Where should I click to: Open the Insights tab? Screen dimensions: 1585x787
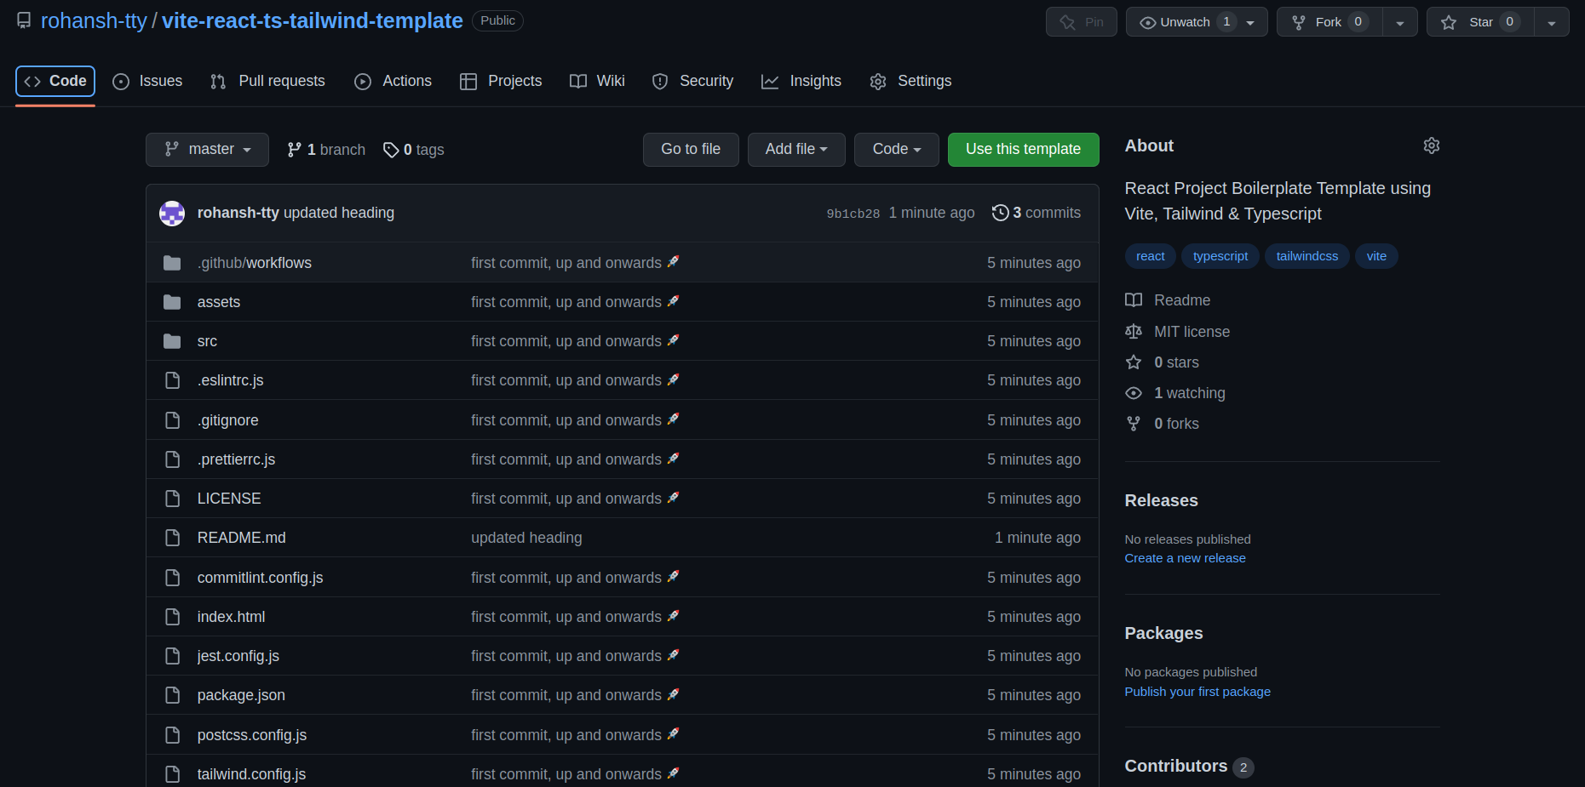click(801, 81)
